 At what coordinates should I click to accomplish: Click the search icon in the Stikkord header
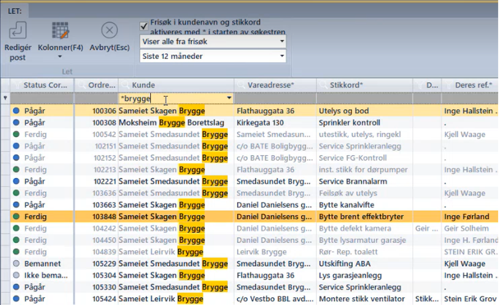[x=323, y=85]
